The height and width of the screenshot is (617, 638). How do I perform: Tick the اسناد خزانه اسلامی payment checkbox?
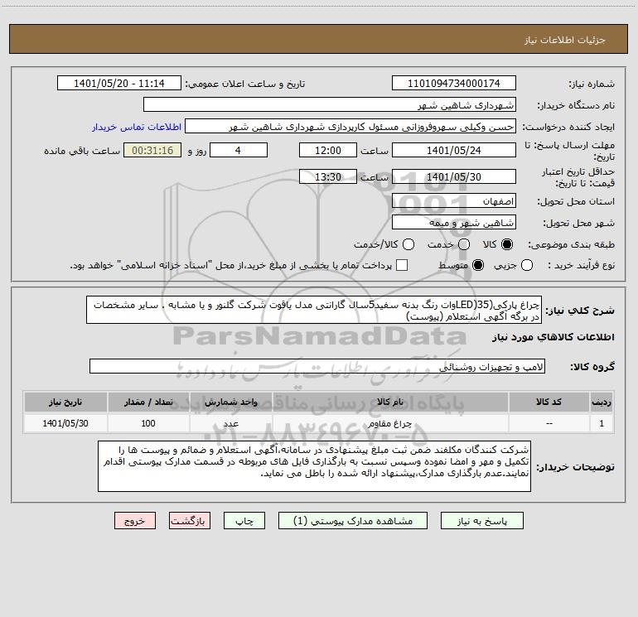coord(402,265)
